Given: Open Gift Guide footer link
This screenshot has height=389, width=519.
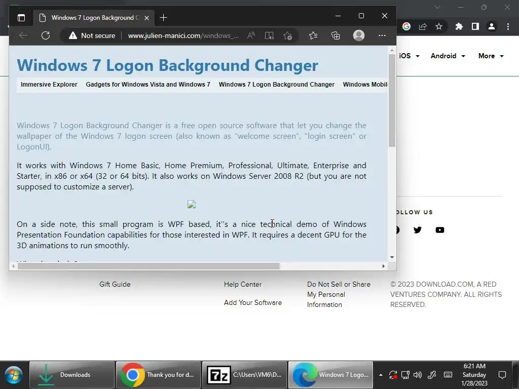Looking at the screenshot, I should (115, 284).
